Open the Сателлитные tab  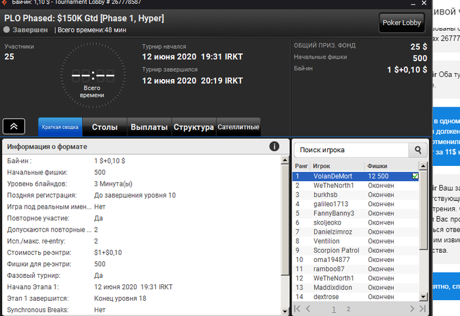coord(238,127)
